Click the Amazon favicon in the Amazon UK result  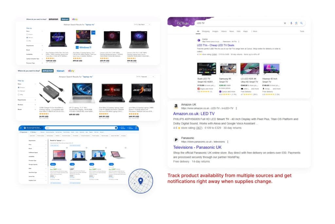176,106
